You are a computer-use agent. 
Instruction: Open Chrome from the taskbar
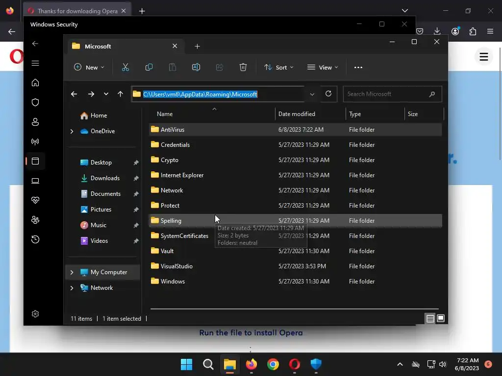tap(273, 364)
